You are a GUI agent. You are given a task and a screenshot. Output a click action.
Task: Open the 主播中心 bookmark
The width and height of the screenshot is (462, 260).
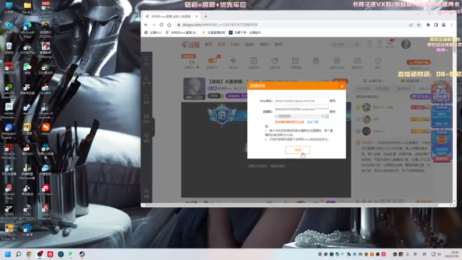pyautogui.click(x=153, y=32)
